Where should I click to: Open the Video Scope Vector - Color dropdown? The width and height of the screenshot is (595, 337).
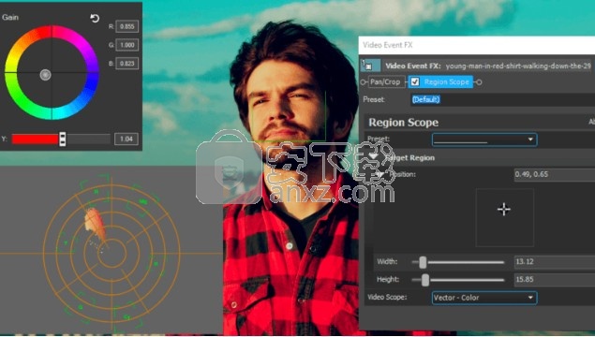click(484, 298)
